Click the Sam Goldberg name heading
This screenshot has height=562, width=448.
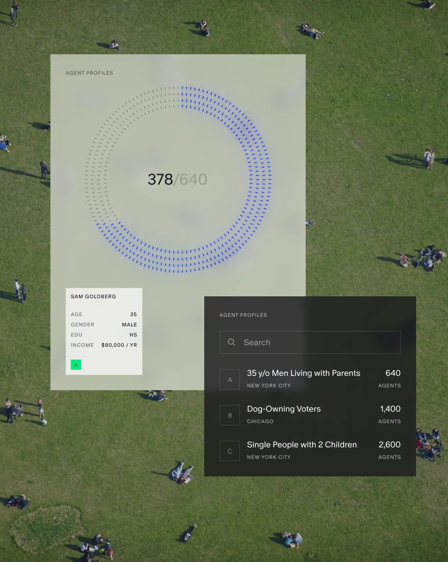pyautogui.click(x=93, y=296)
